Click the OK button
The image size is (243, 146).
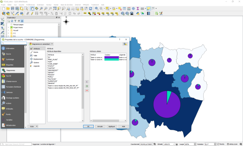(x=88, y=126)
